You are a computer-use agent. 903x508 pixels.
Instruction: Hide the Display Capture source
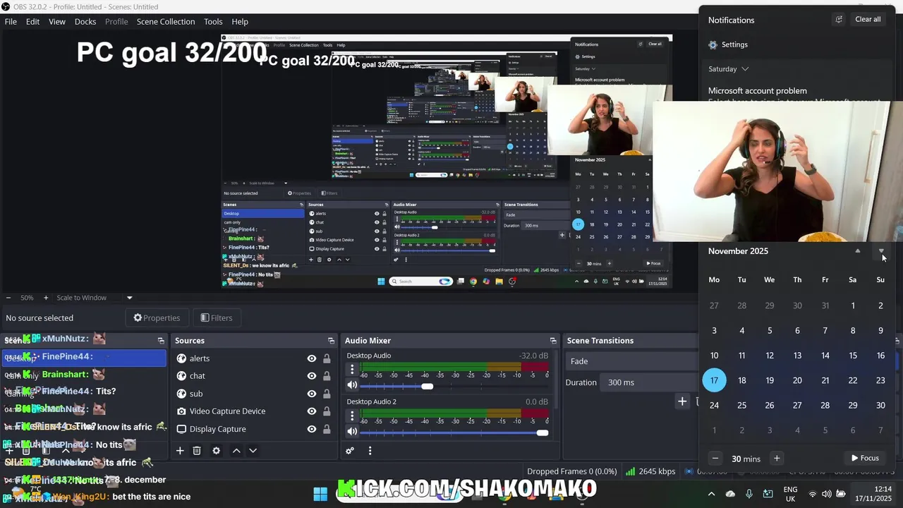(x=311, y=429)
